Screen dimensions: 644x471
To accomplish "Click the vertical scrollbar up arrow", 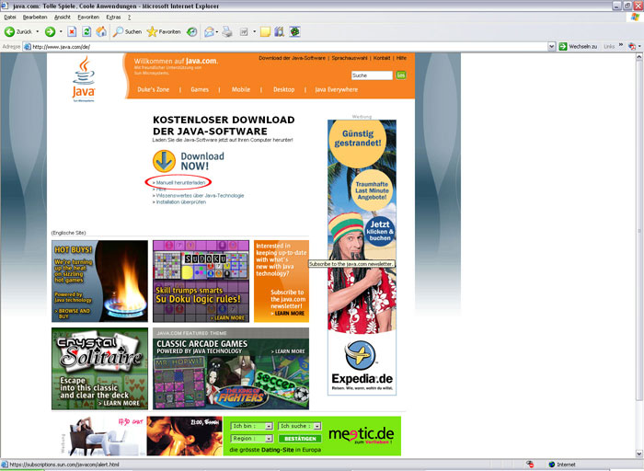I will point(639,57).
